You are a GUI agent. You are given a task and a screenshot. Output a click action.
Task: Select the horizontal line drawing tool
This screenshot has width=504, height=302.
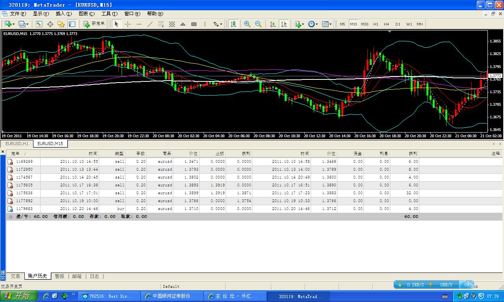[139, 24]
